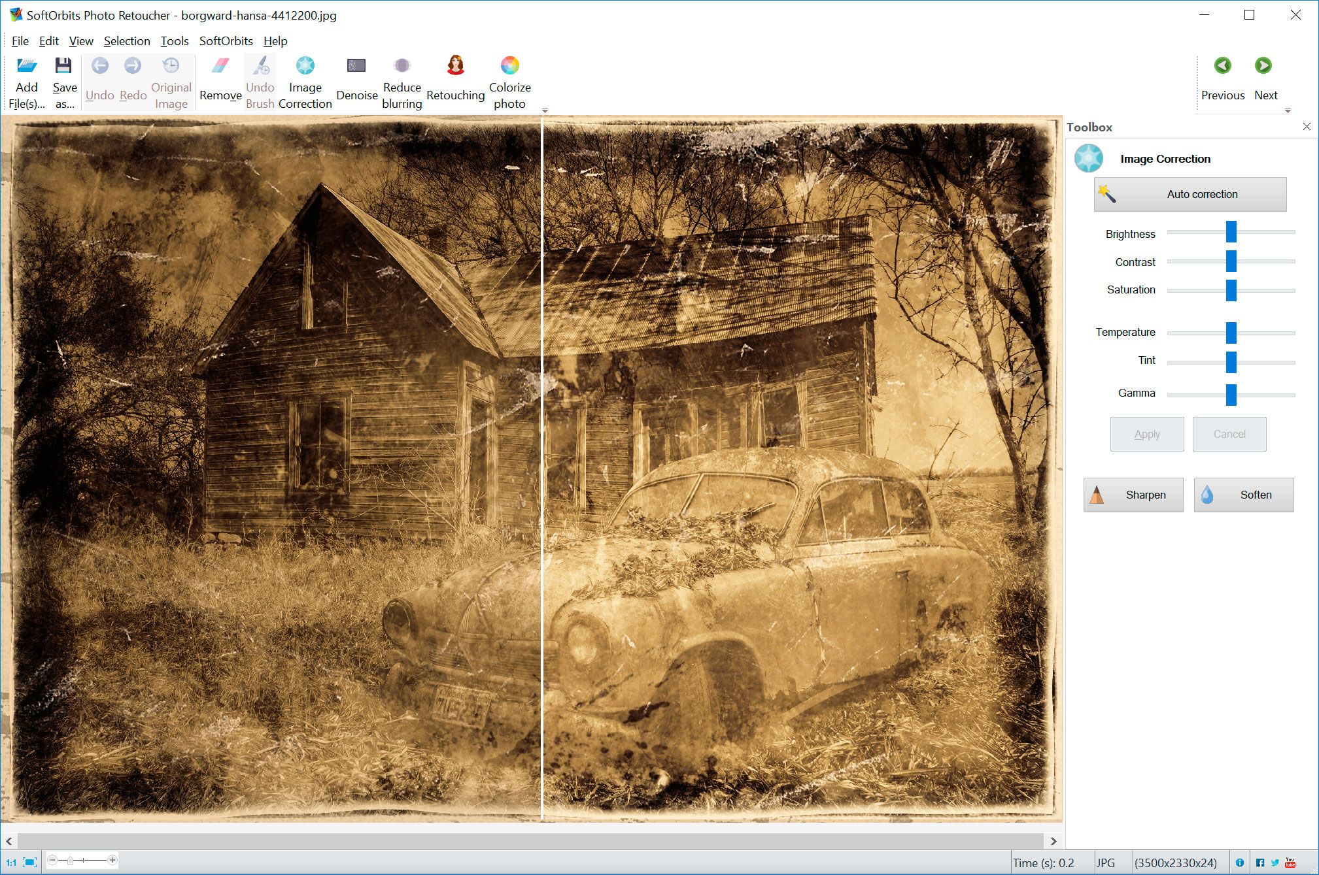
Task: Click Previous image navigation arrow
Action: [1222, 65]
